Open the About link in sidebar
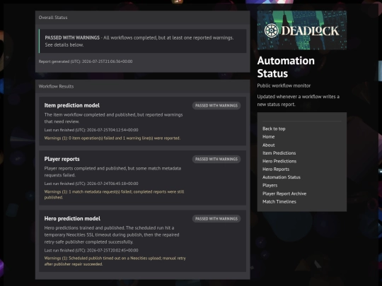The height and width of the screenshot is (286, 382). pyautogui.click(x=269, y=145)
